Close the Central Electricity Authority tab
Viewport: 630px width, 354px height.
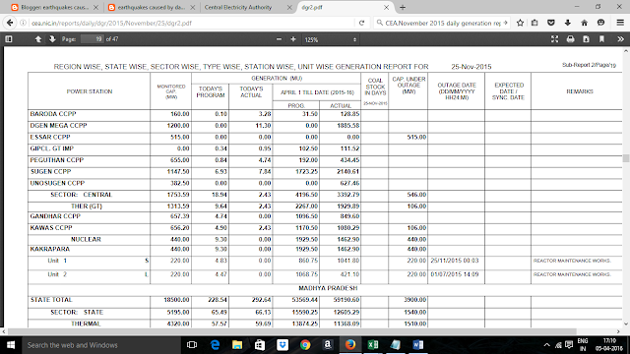288,7
